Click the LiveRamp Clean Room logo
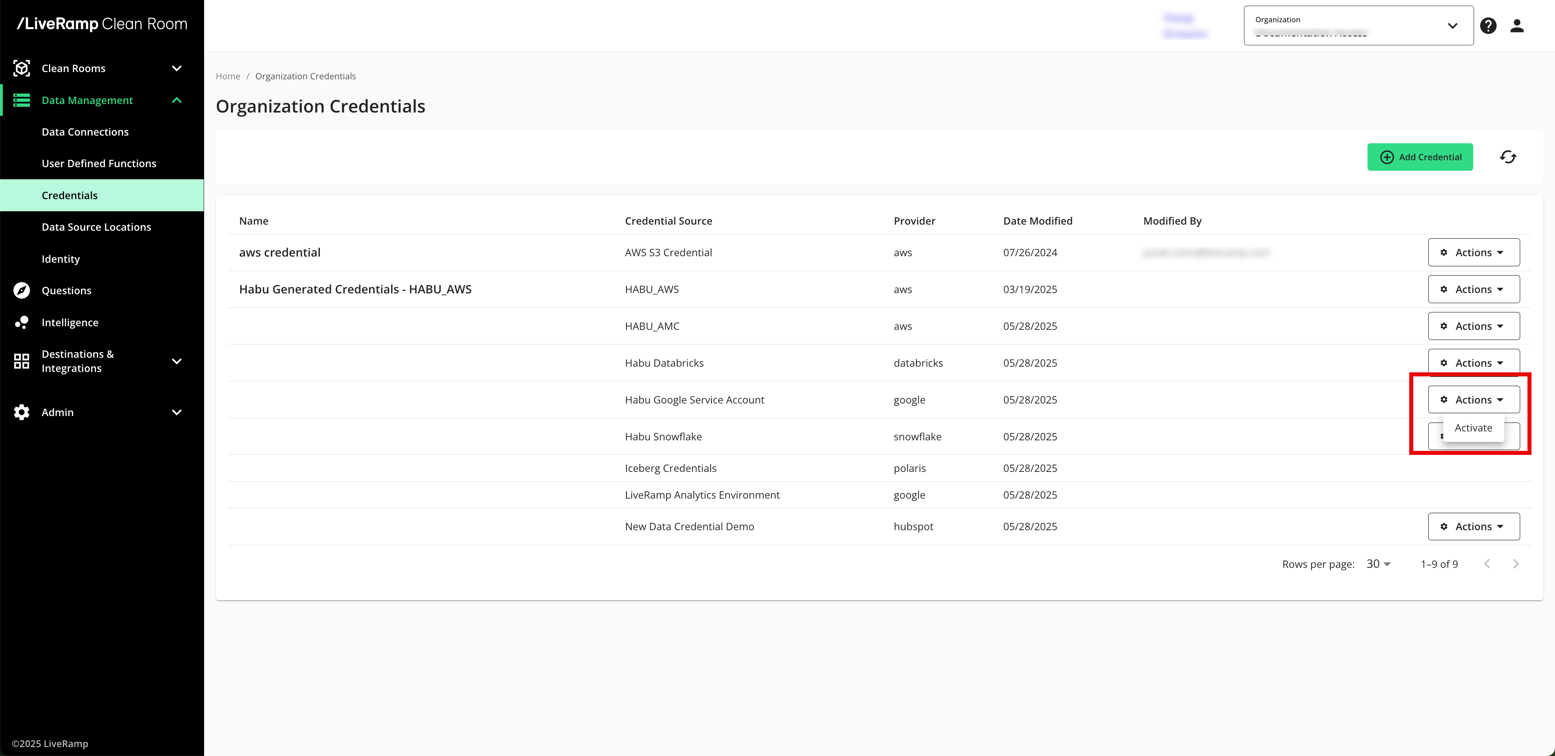 pos(102,24)
